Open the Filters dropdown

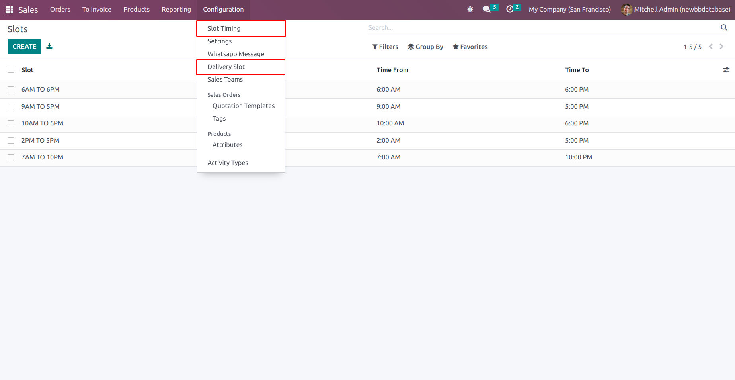click(x=385, y=47)
